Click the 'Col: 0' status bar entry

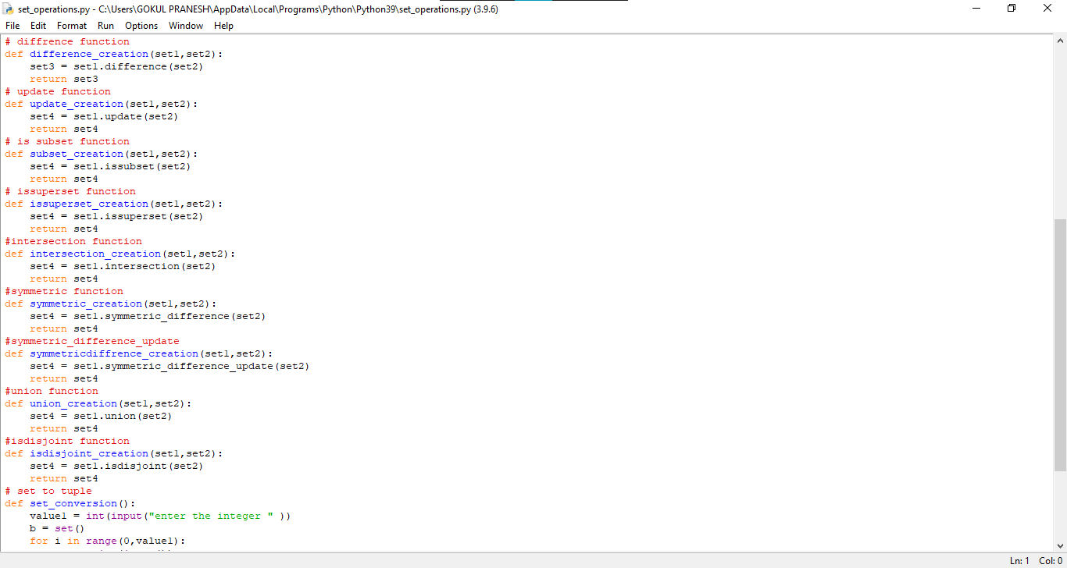tap(1051, 561)
